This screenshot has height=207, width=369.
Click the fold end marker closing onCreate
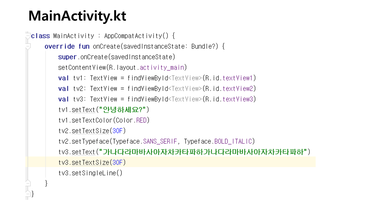[x=28, y=183]
